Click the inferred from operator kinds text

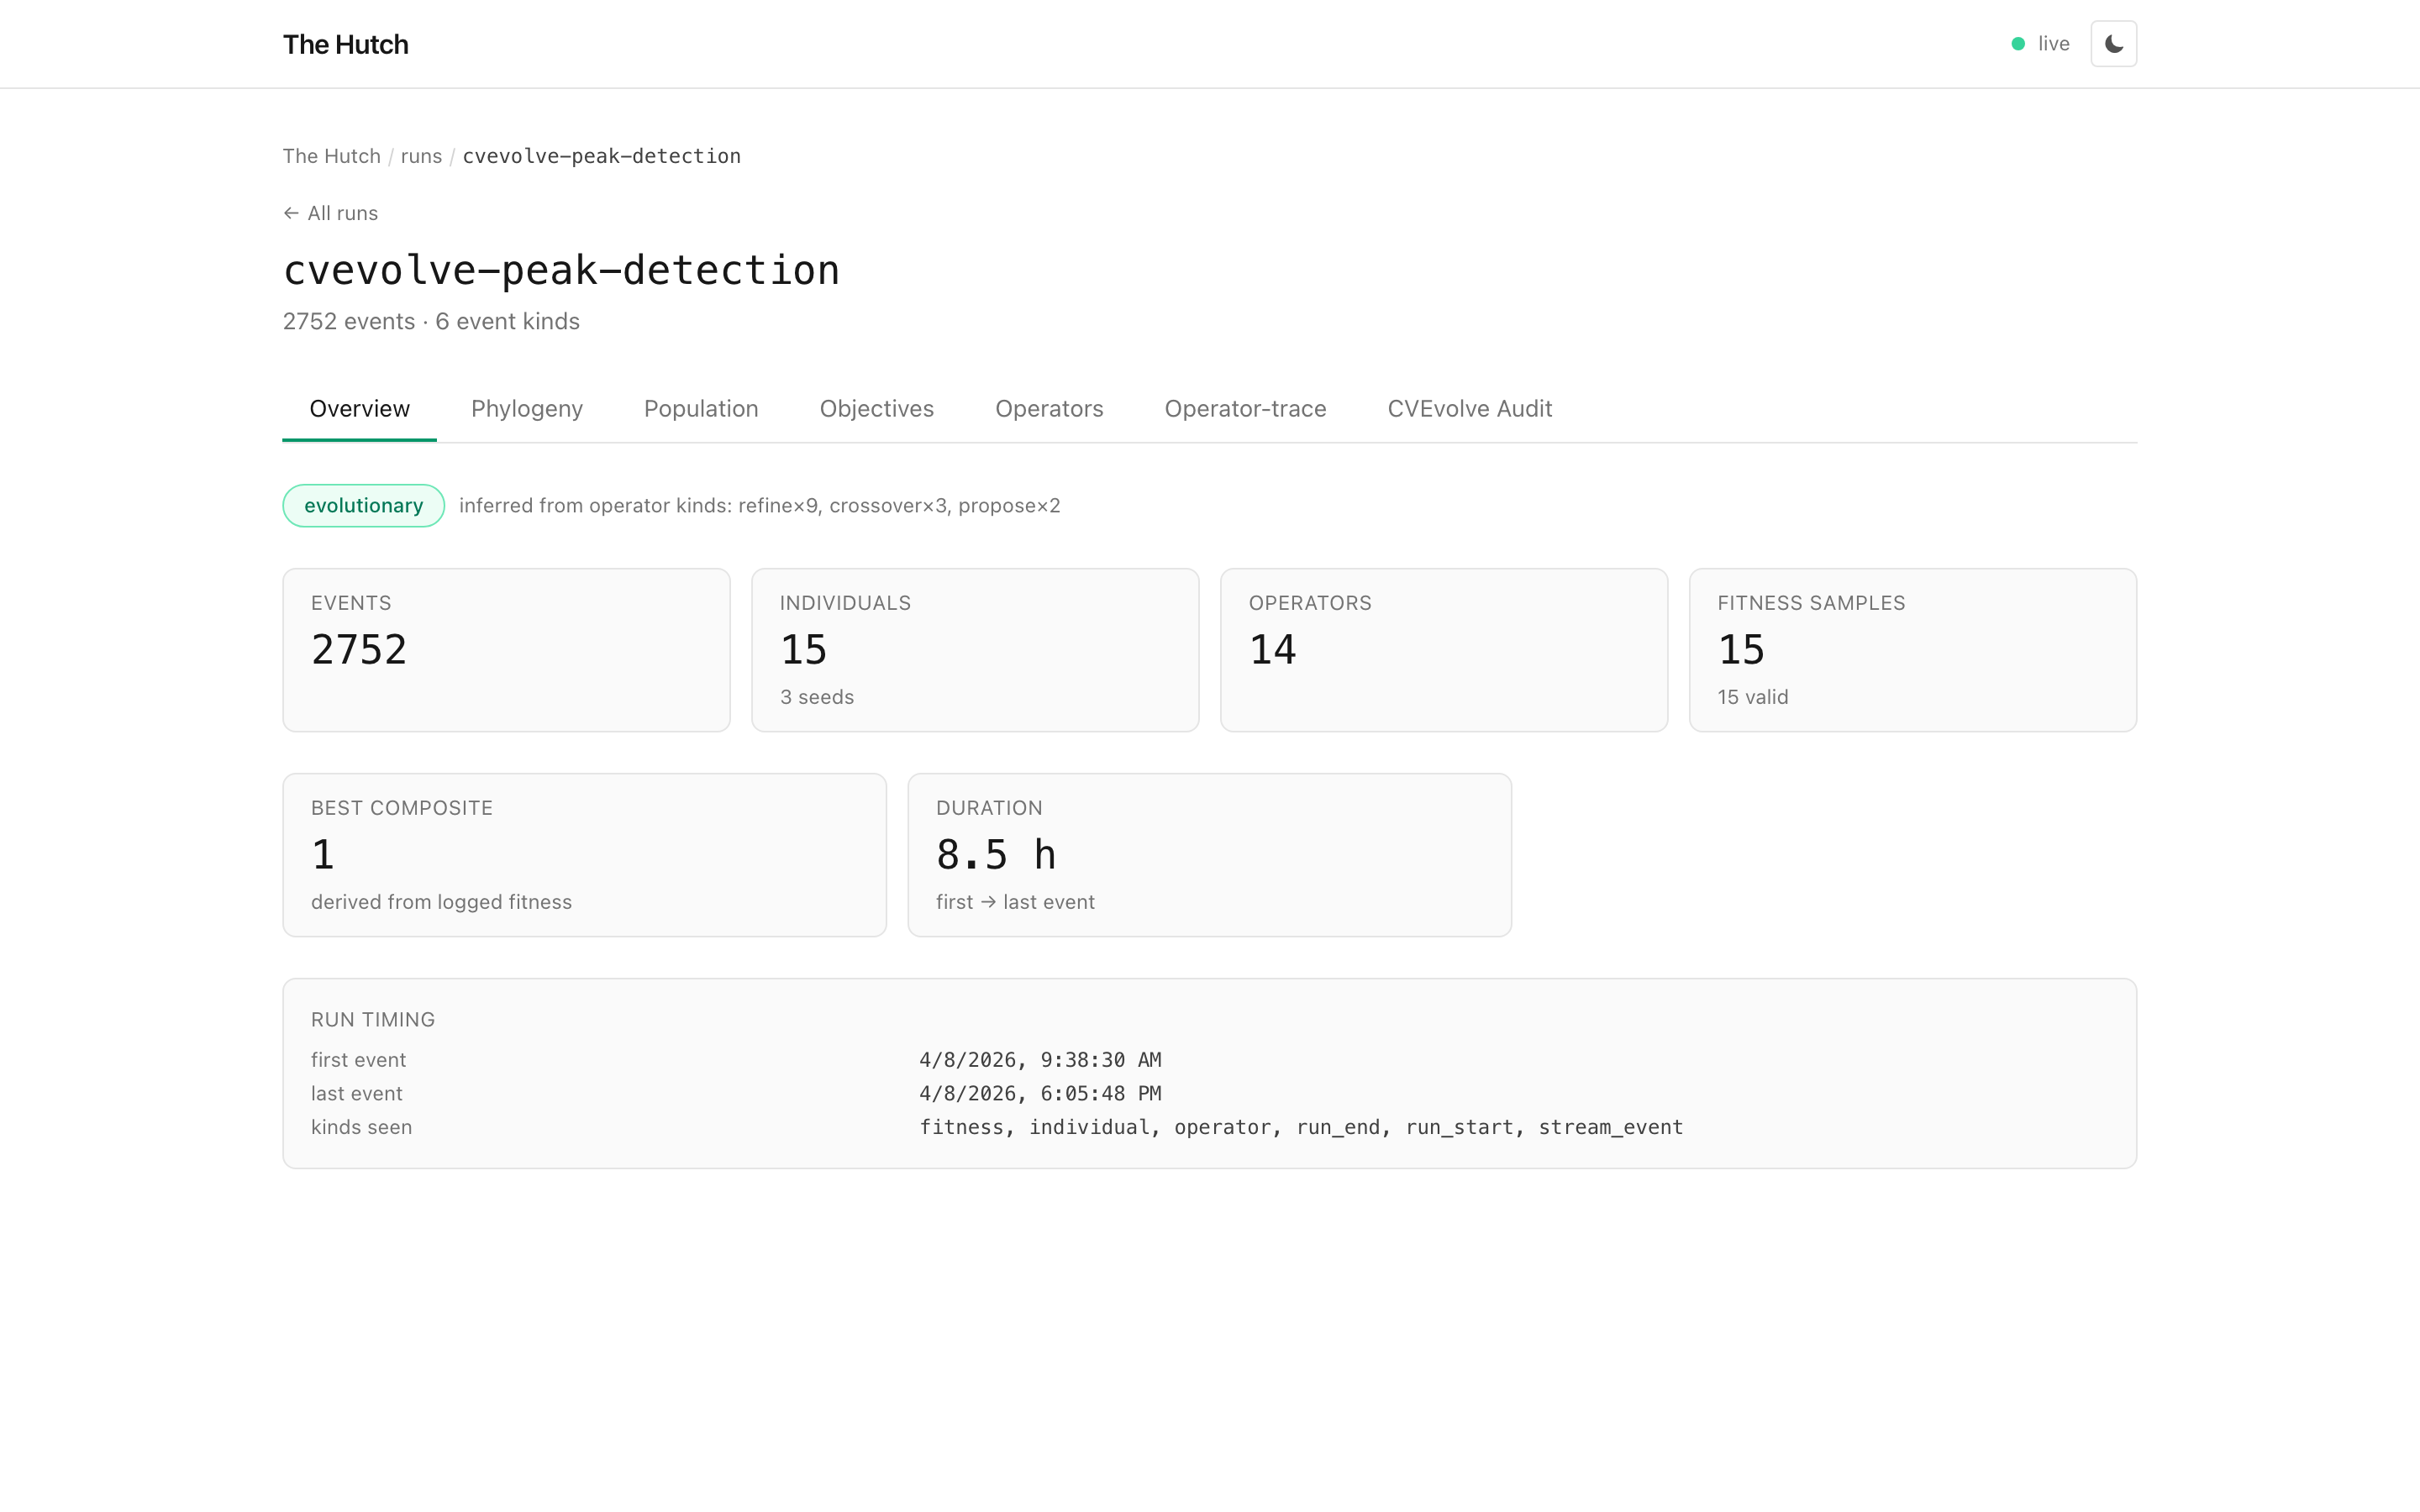point(759,506)
